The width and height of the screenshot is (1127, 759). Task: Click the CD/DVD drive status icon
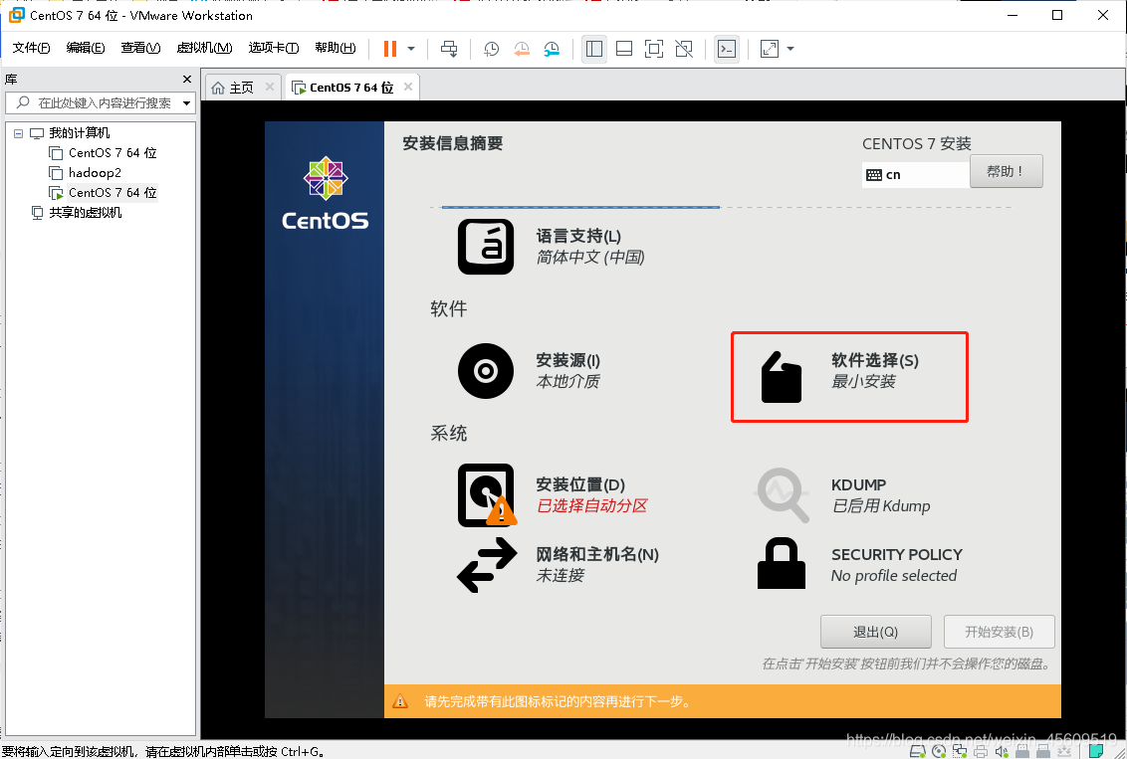tap(939, 751)
